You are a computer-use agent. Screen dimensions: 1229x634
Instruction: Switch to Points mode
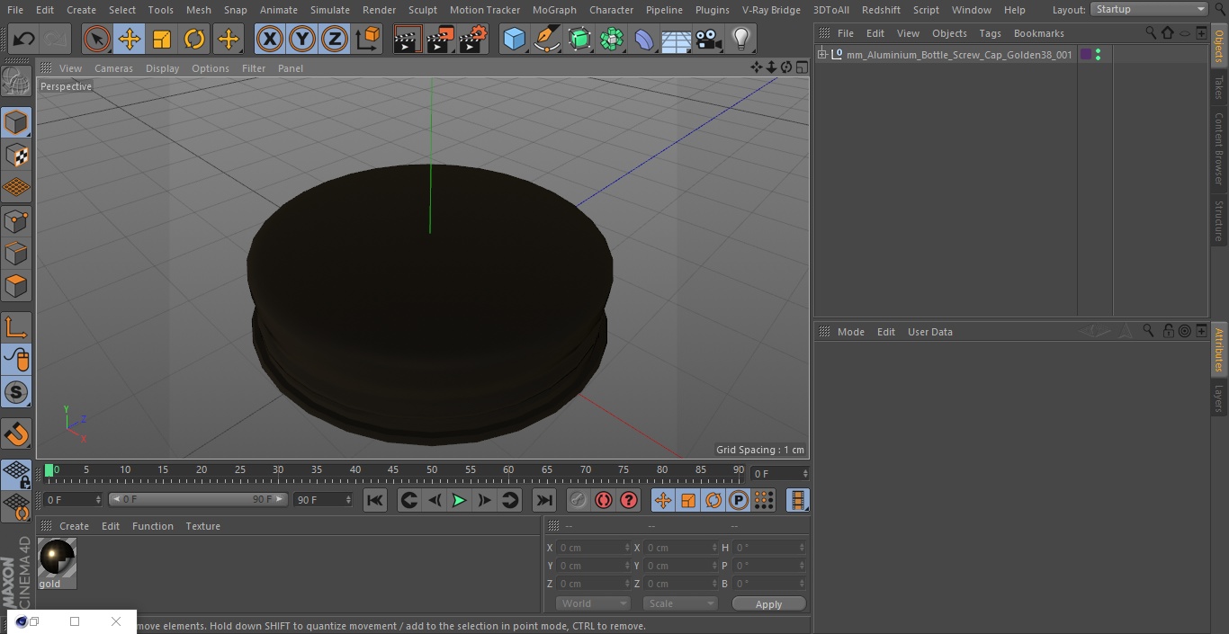(16, 220)
